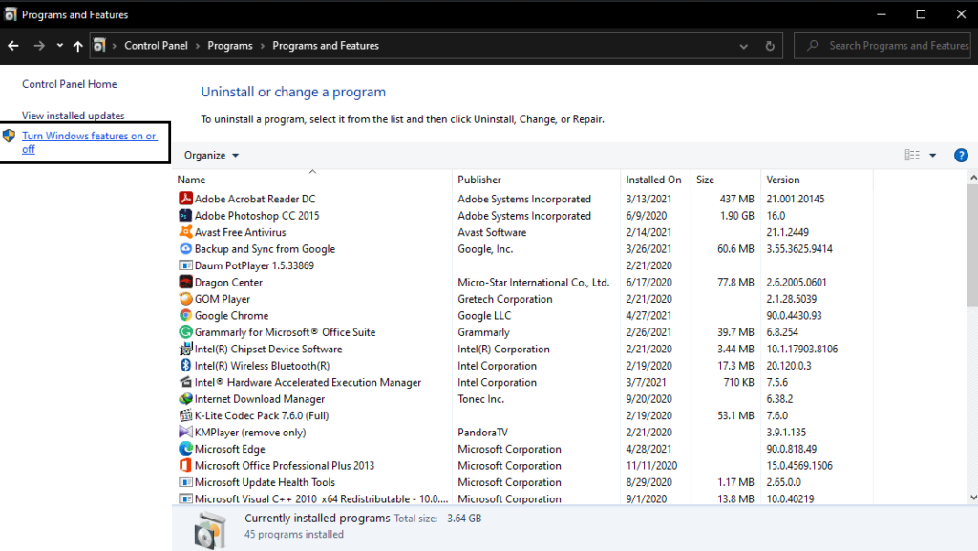Select the Programs and Features breadcrumb

coord(326,46)
